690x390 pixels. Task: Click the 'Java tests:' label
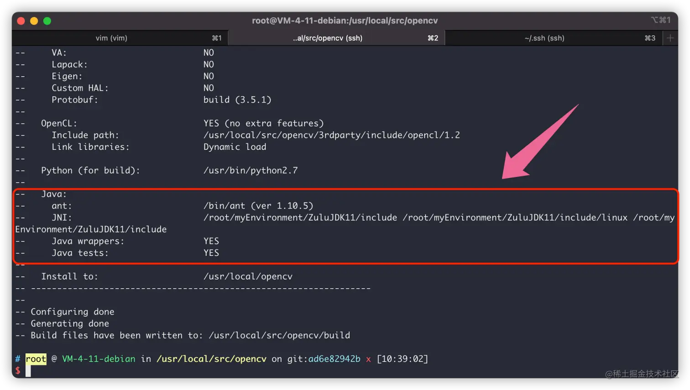[80, 253]
